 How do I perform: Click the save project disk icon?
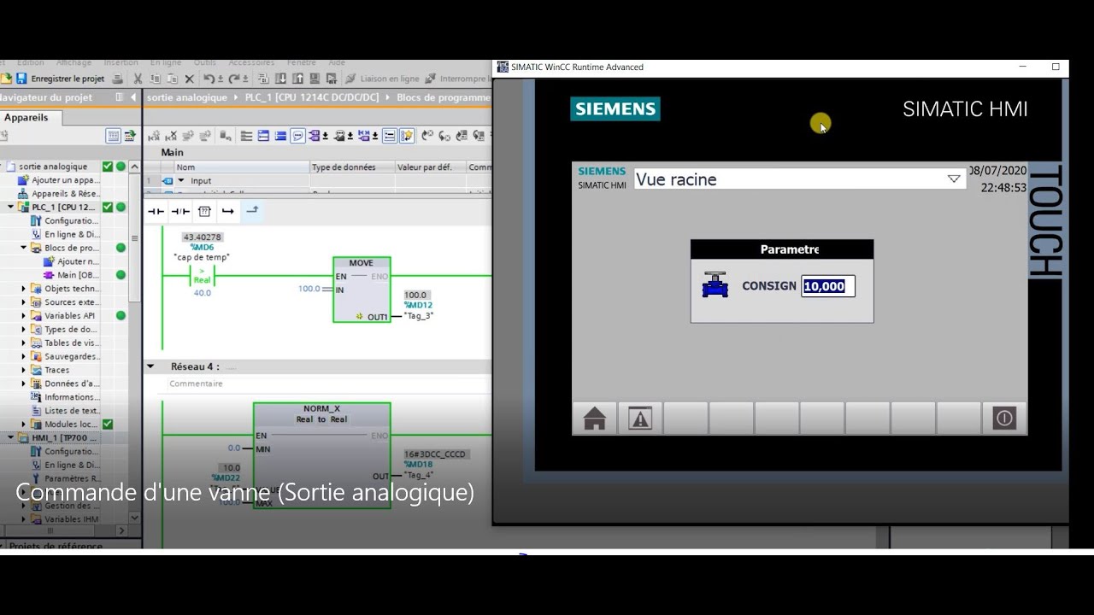click(x=21, y=79)
